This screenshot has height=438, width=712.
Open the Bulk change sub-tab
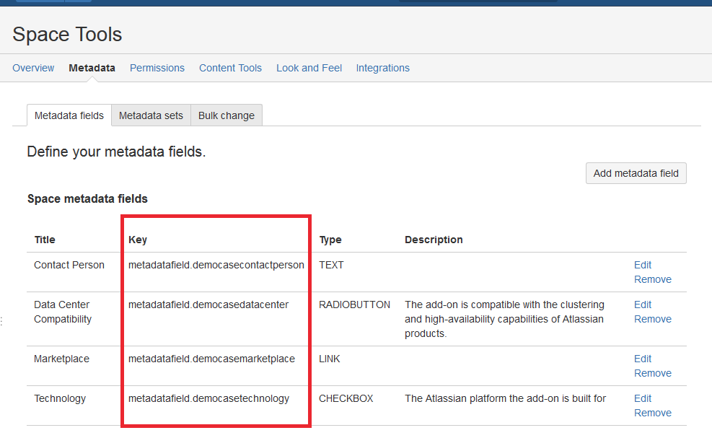point(226,115)
